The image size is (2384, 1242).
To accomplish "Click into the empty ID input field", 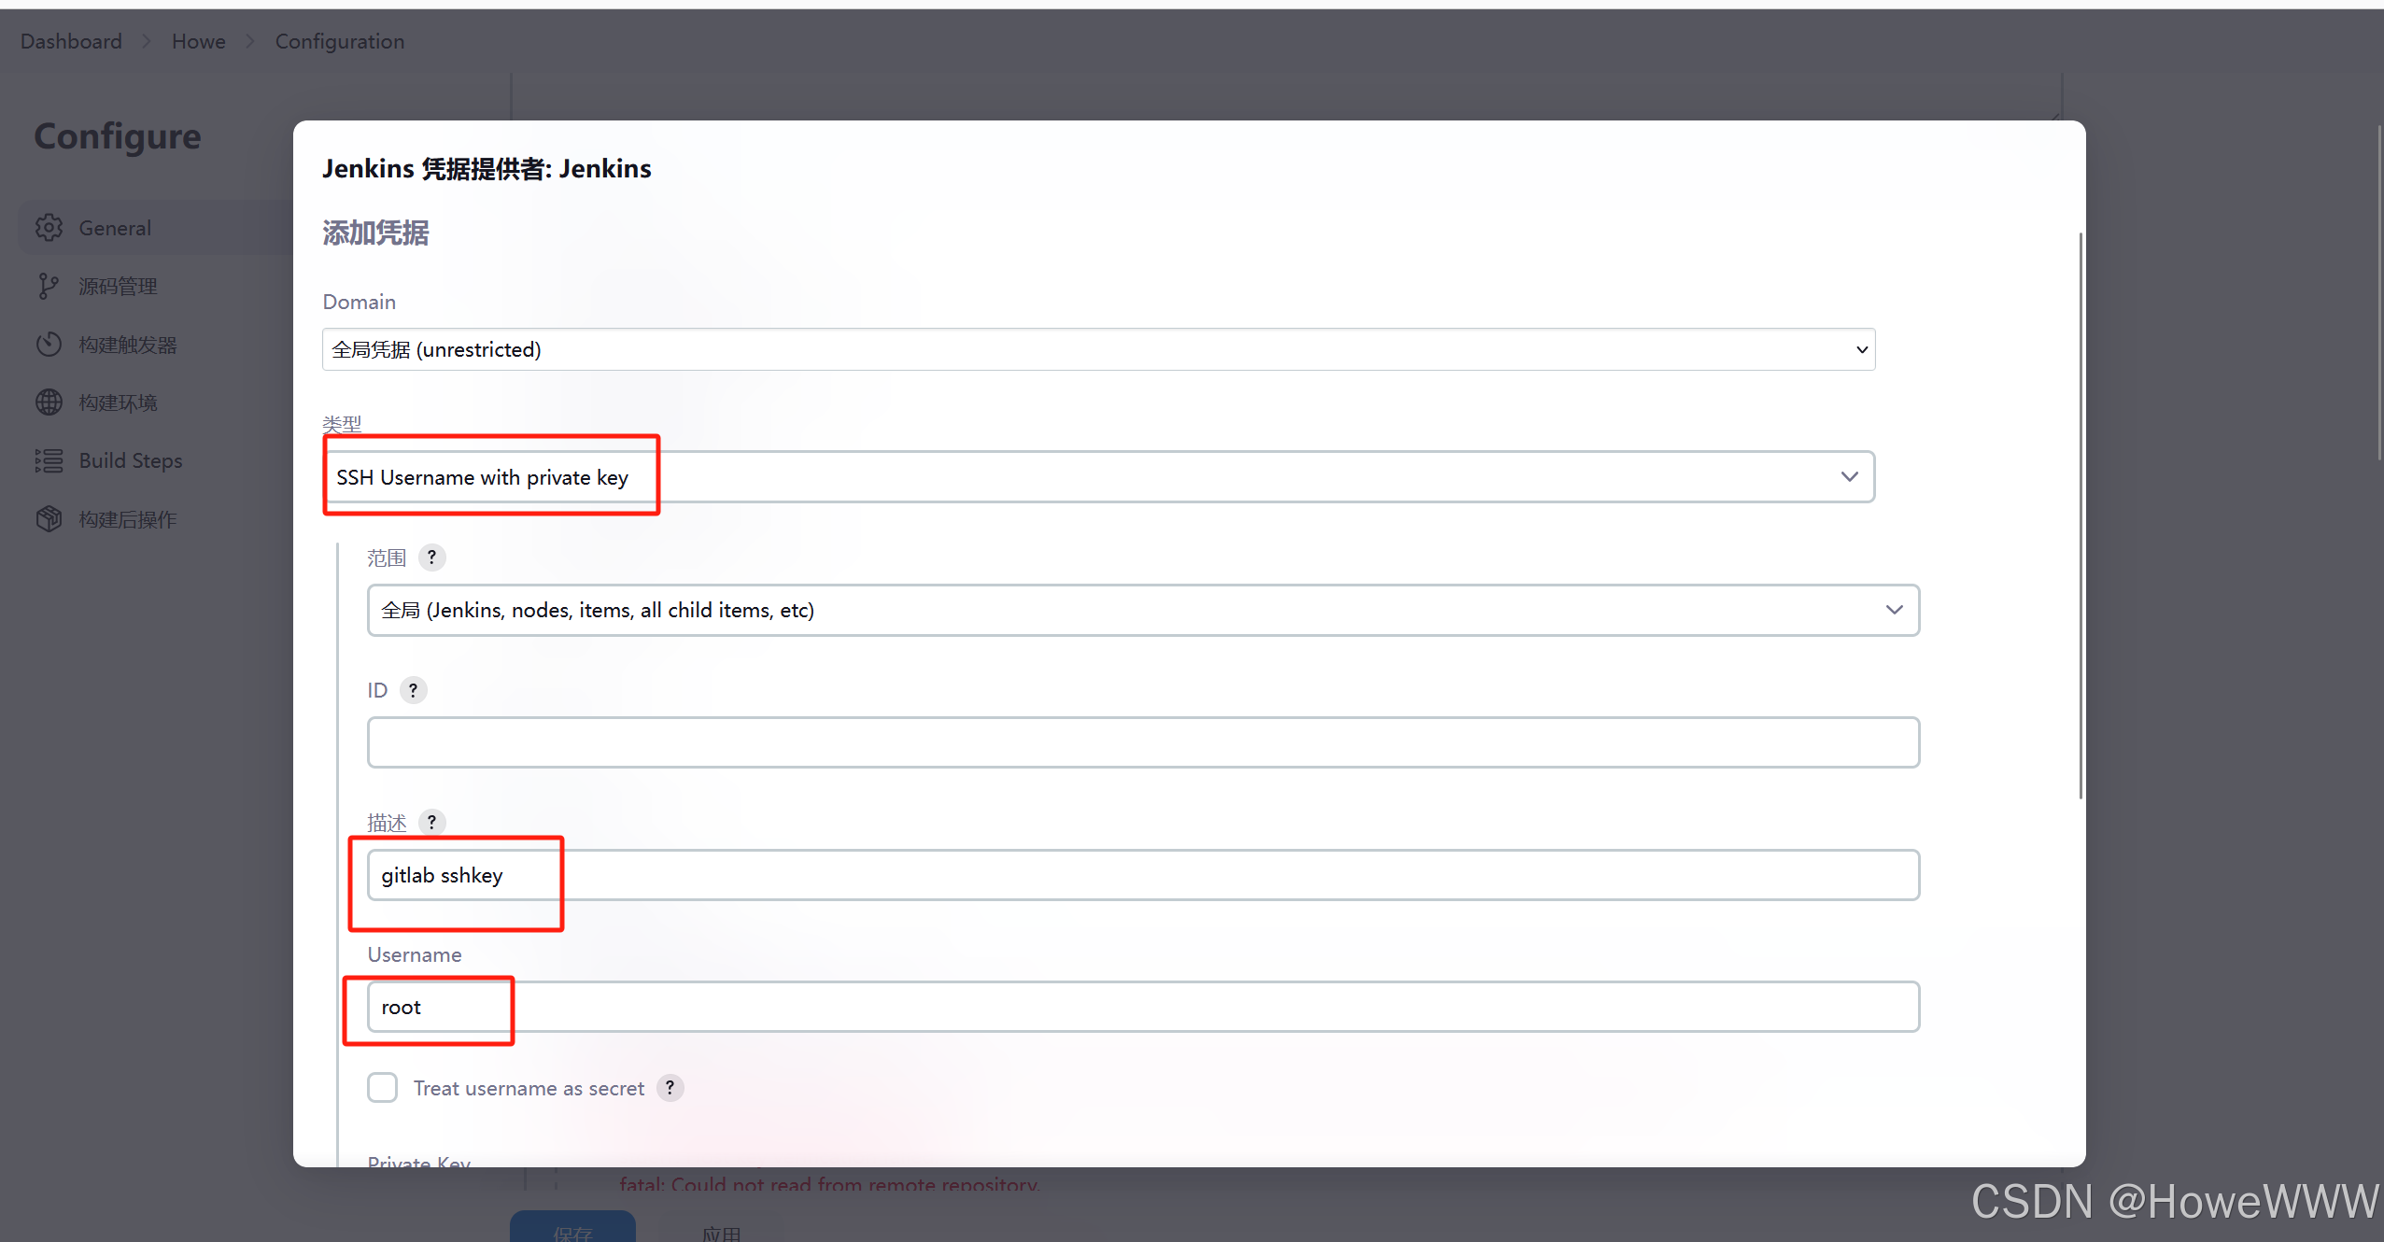I will [1143, 742].
